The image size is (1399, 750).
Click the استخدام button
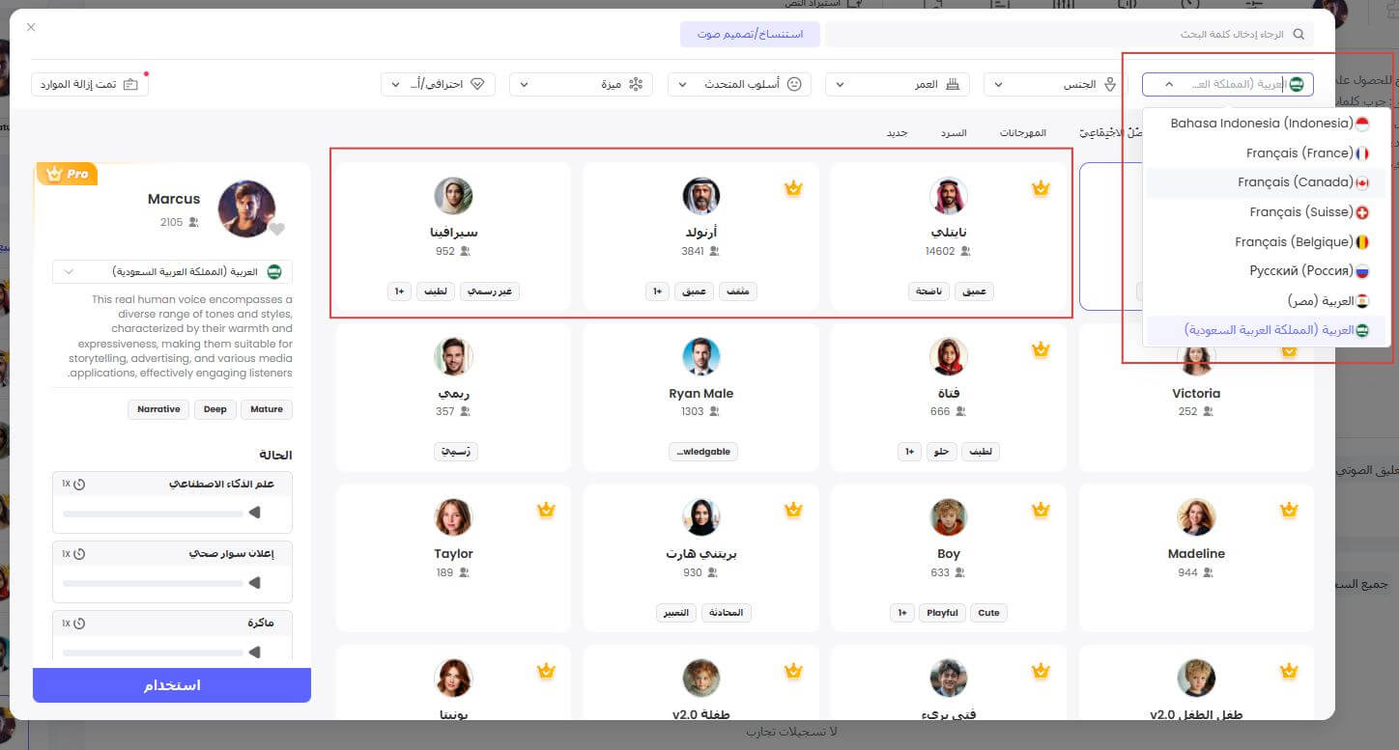172,685
